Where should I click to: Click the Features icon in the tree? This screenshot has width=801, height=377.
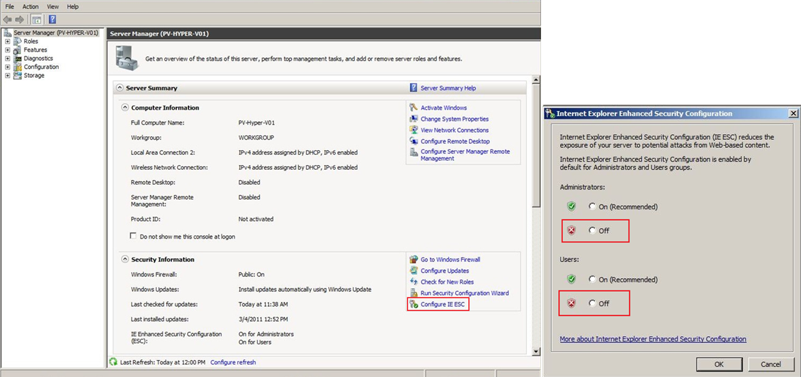click(x=17, y=50)
